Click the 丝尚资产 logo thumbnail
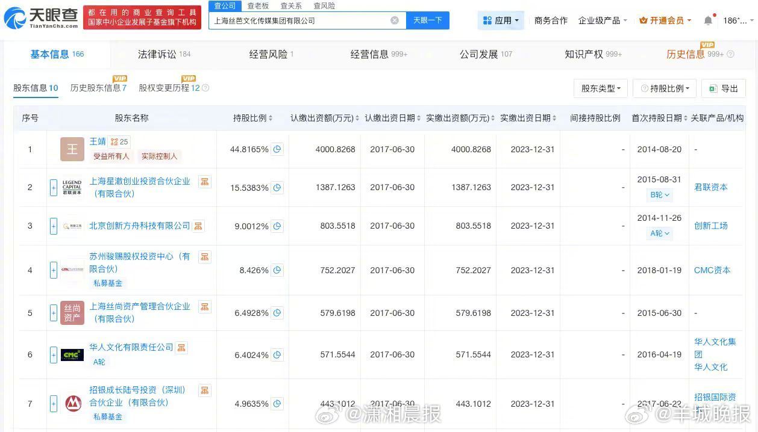This screenshot has height=432, width=758. click(x=72, y=313)
